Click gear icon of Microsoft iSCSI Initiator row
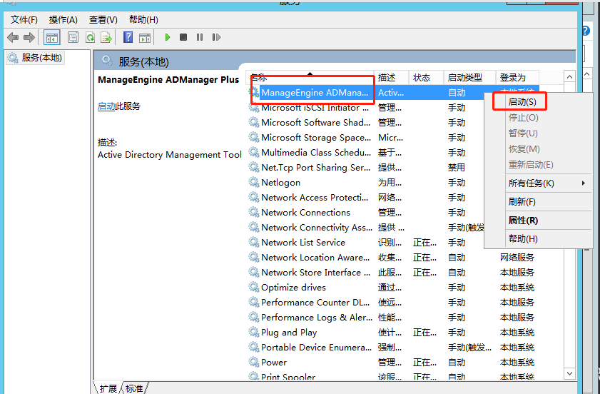The image size is (600, 394). click(254, 108)
